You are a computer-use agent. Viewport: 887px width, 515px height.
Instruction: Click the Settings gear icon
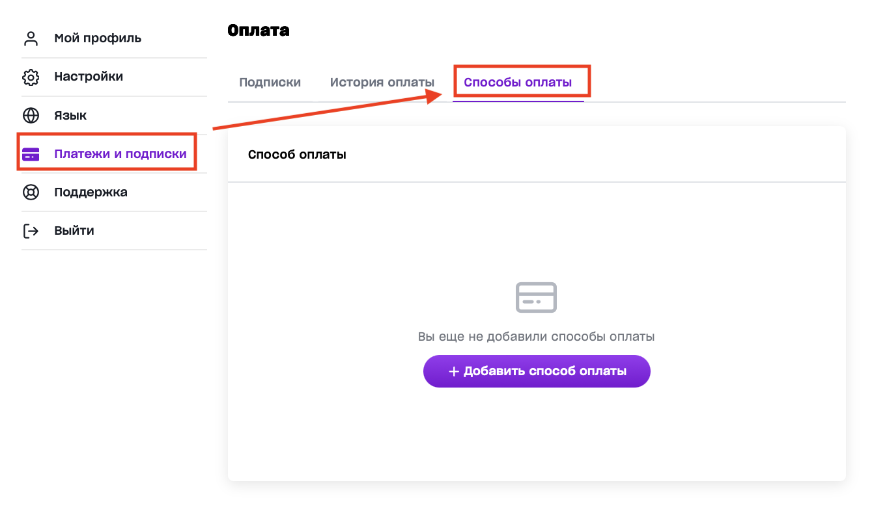click(31, 77)
